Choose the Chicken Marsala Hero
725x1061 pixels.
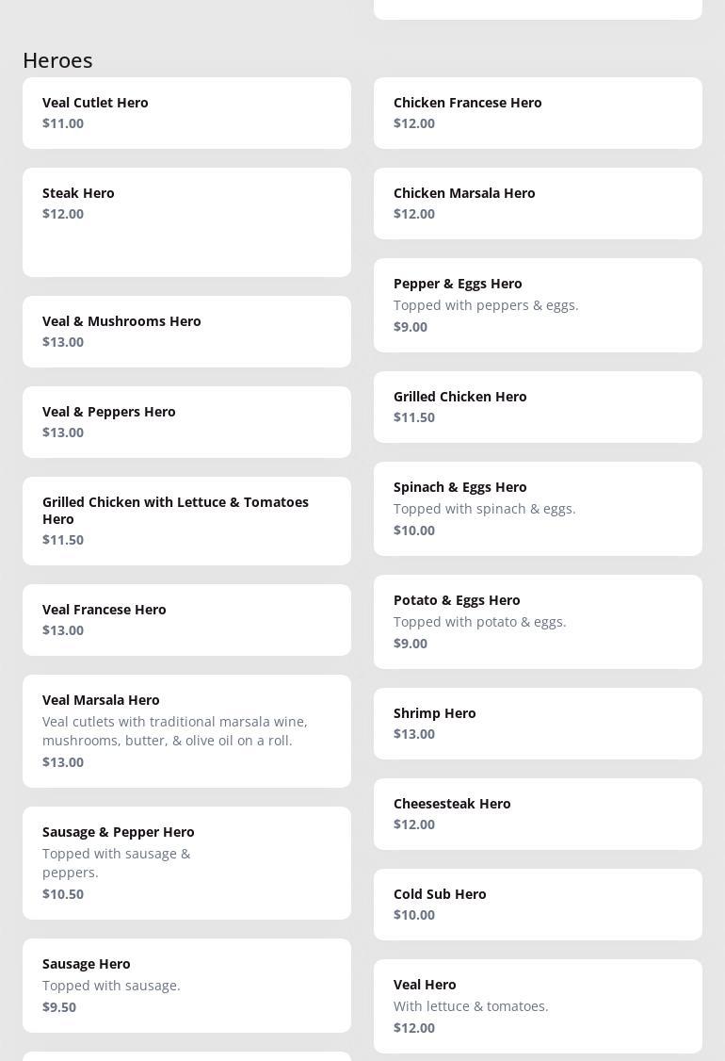point(538,204)
